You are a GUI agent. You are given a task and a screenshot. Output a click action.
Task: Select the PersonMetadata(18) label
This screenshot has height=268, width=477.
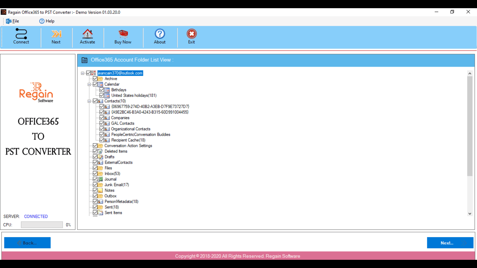point(121,201)
